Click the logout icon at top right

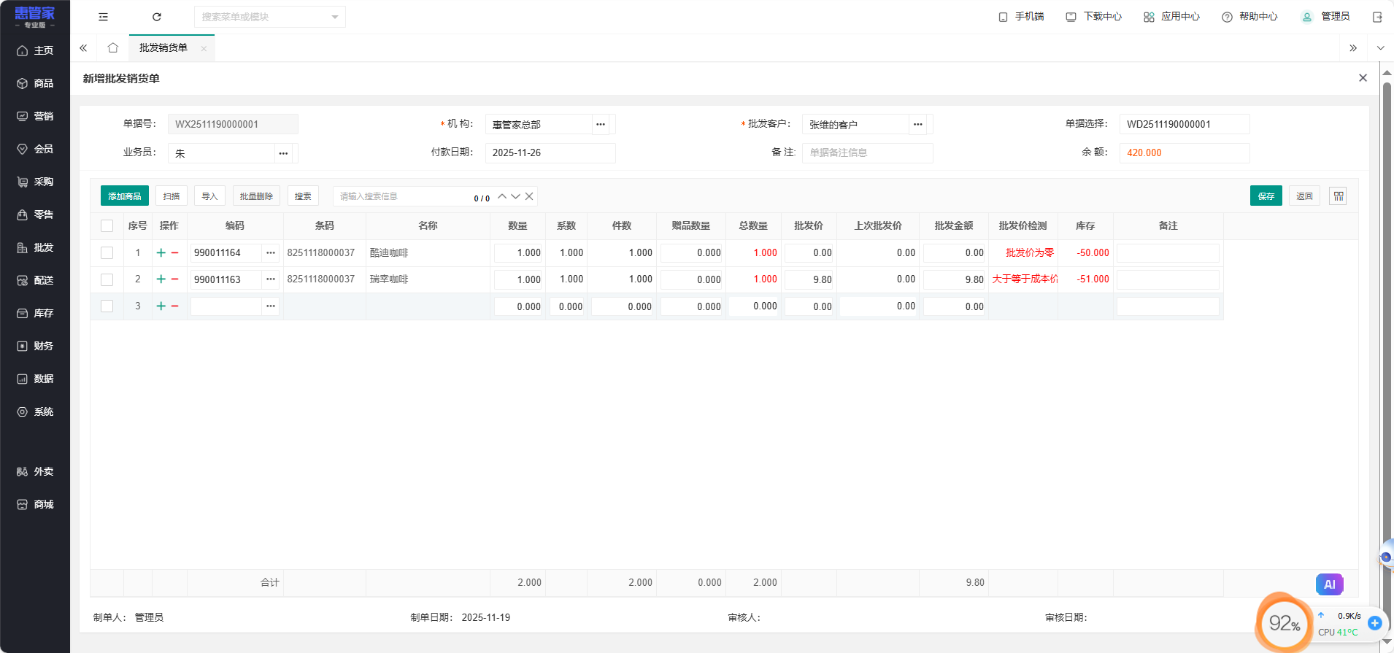pos(1377,17)
